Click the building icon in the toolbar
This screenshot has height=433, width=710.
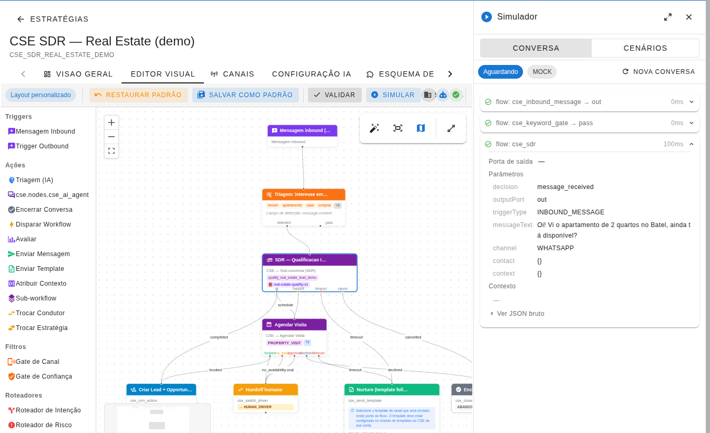tap(428, 95)
